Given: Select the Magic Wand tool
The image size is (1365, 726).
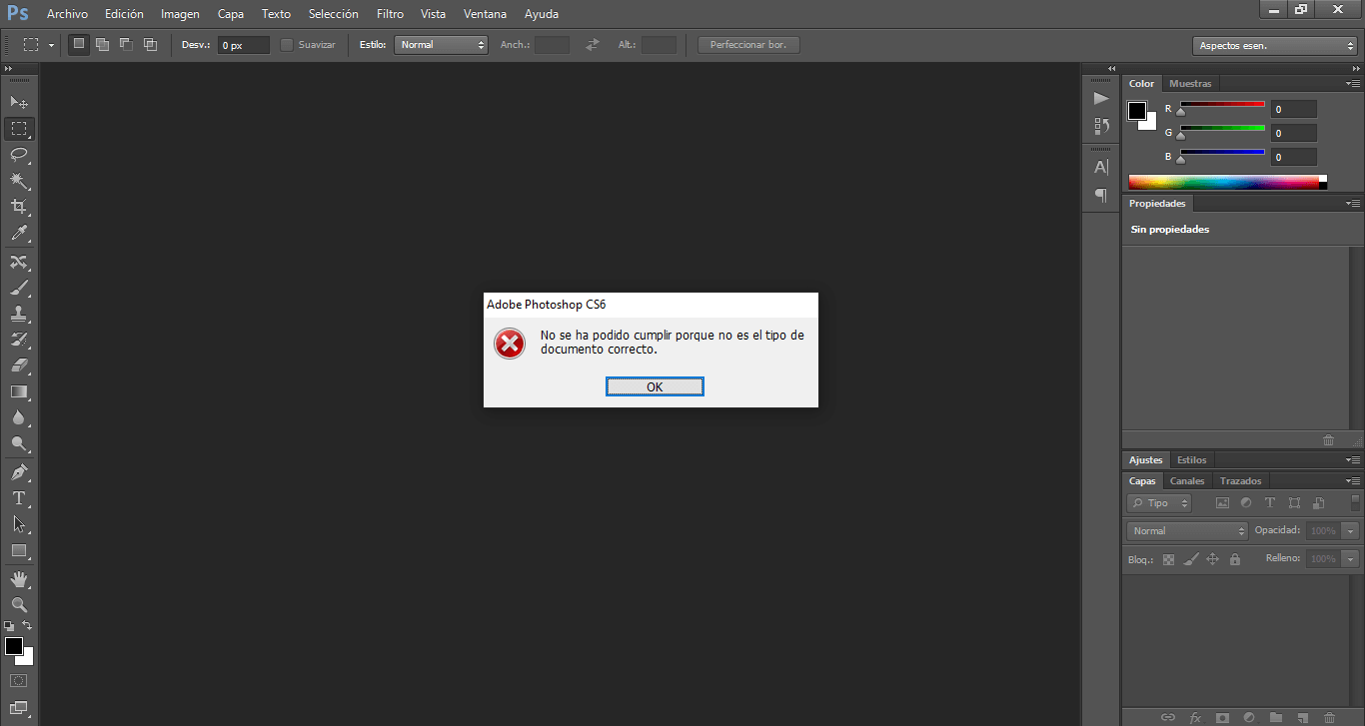Looking at the screenshot, I should pos(19,181).
